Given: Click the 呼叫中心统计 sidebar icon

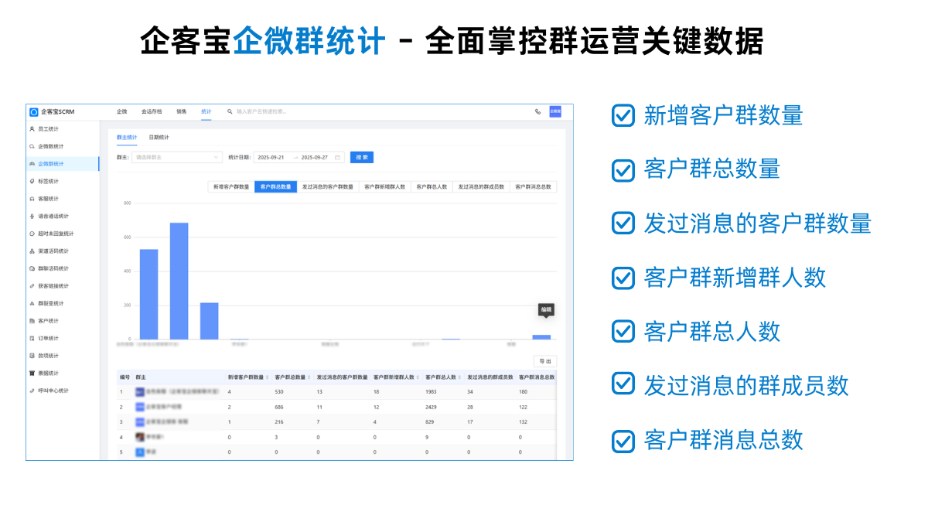Looking at the screenshot, I should [x=32, y=391].
